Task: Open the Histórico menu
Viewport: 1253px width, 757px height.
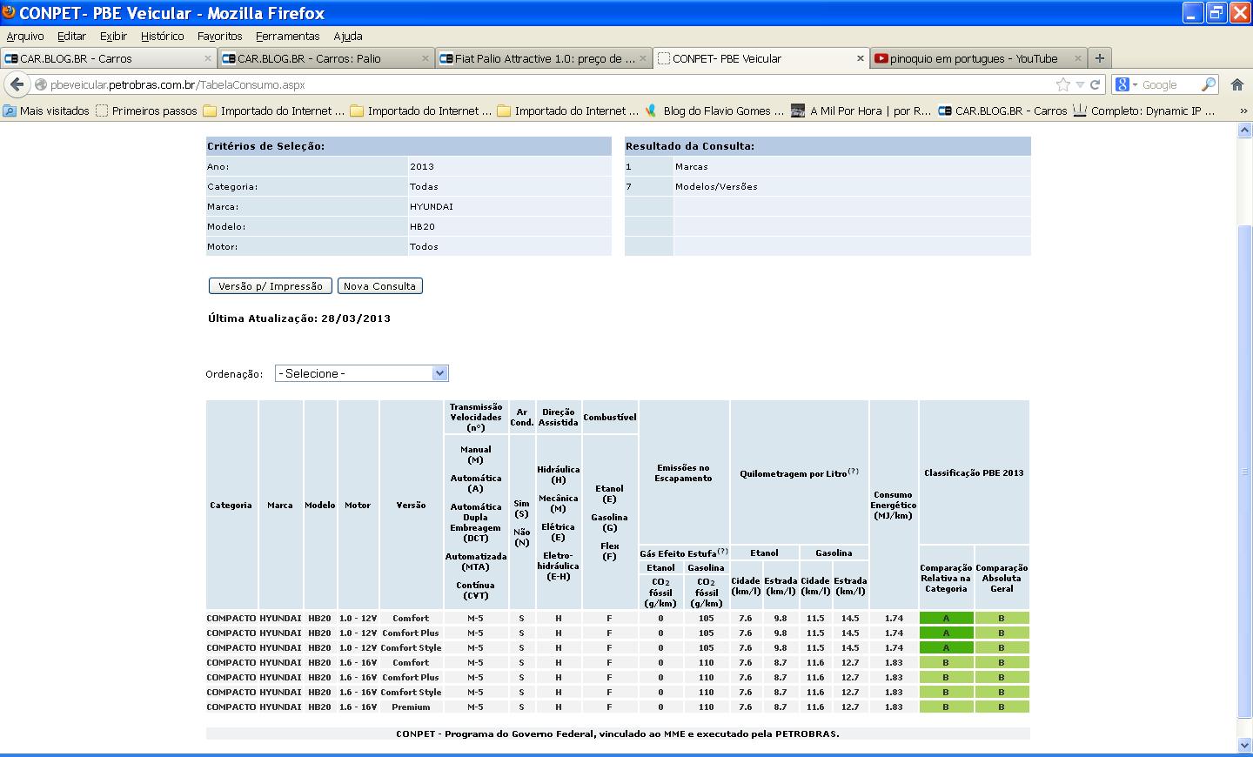Action: (x=162, y=36)
